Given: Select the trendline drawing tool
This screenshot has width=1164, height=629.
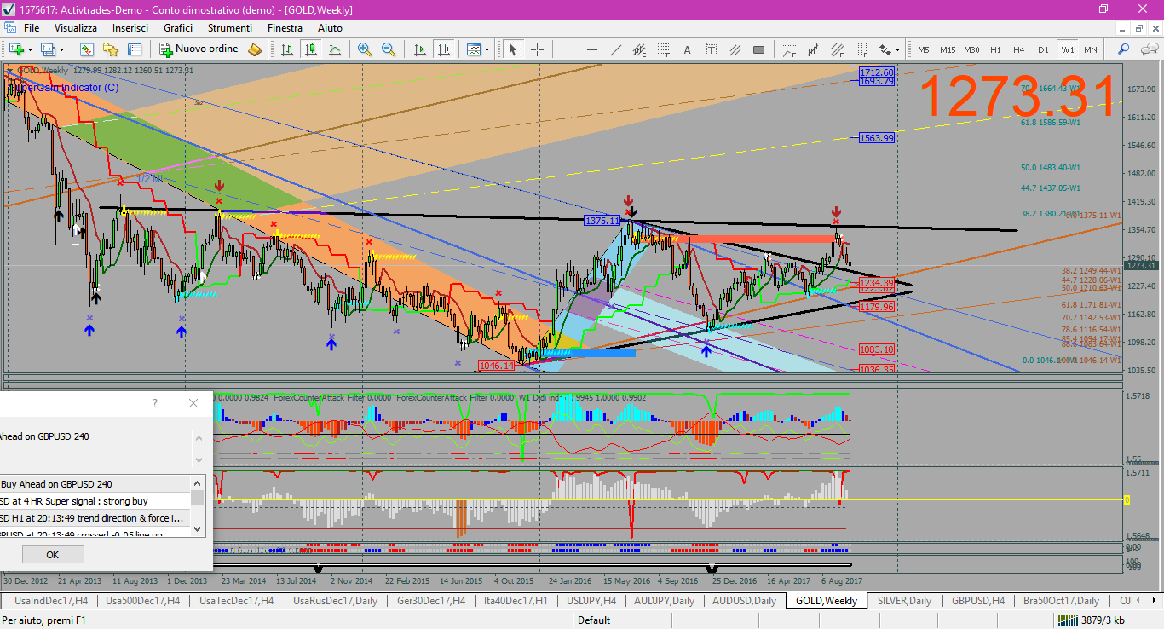Looking at the screenshot, I should point(615,49).
